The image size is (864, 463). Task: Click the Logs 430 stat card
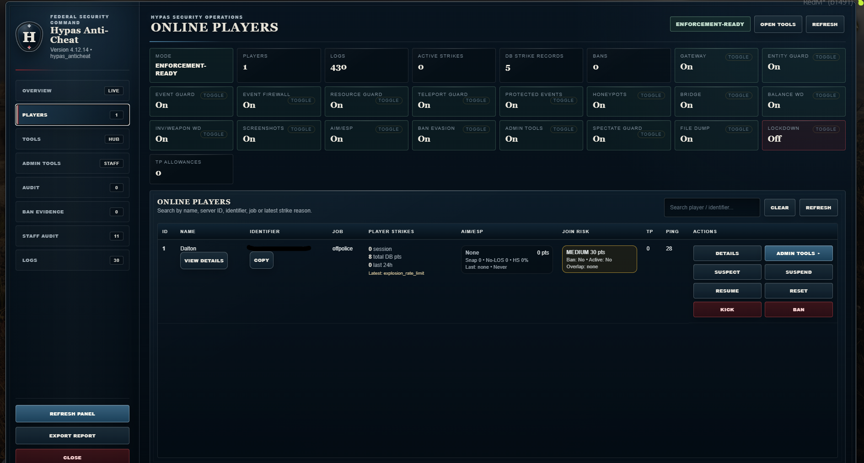coord(366,65)
